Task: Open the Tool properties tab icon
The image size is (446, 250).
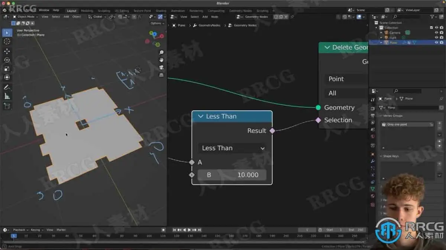Action: point(373,100)
